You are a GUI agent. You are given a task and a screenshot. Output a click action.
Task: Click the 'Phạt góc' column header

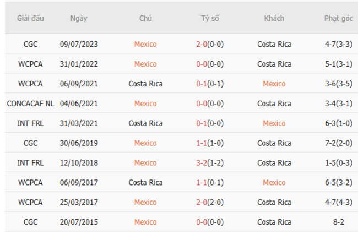click(x=339, y=19)
